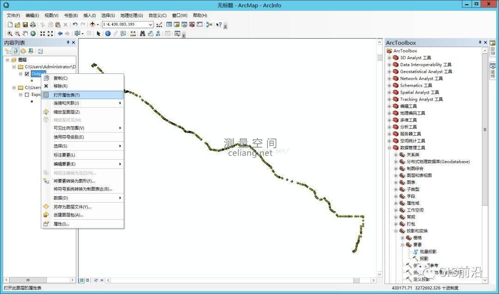Select the 定义投影 tool

[x=421, y=279]
